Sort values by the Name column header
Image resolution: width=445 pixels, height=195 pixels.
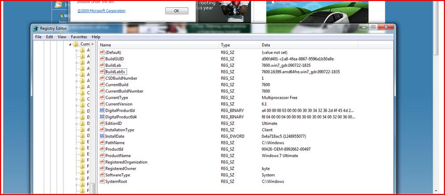point(158,45)
